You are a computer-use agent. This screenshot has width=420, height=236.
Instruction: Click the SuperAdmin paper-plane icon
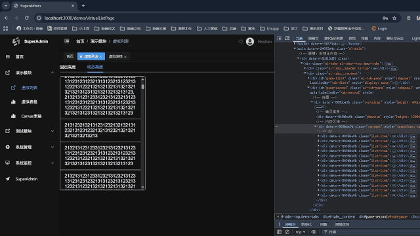point(7,179)
